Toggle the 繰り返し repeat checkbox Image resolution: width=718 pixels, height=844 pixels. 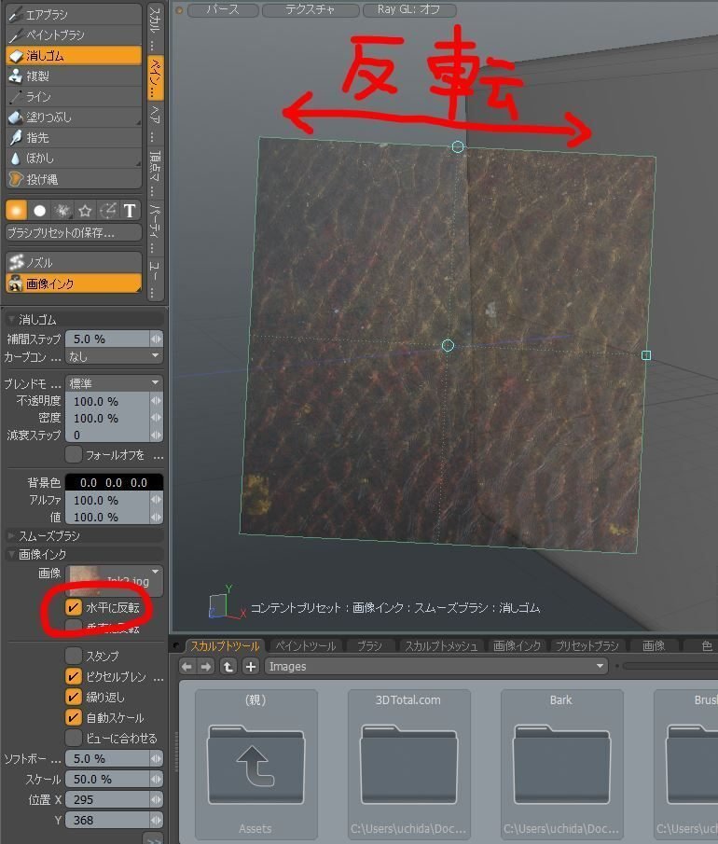pyautogui.click(x=74, y=697)
